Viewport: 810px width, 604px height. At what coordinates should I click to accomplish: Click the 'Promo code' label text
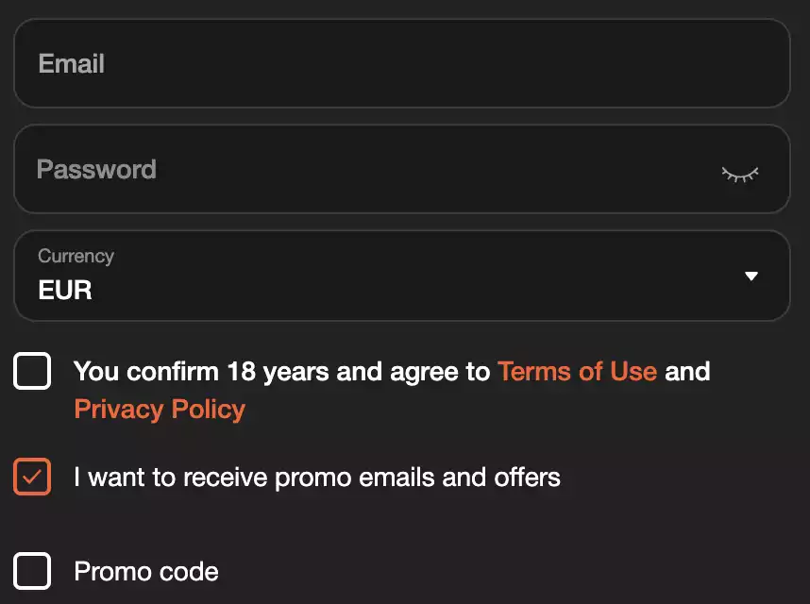pos(146,572)
